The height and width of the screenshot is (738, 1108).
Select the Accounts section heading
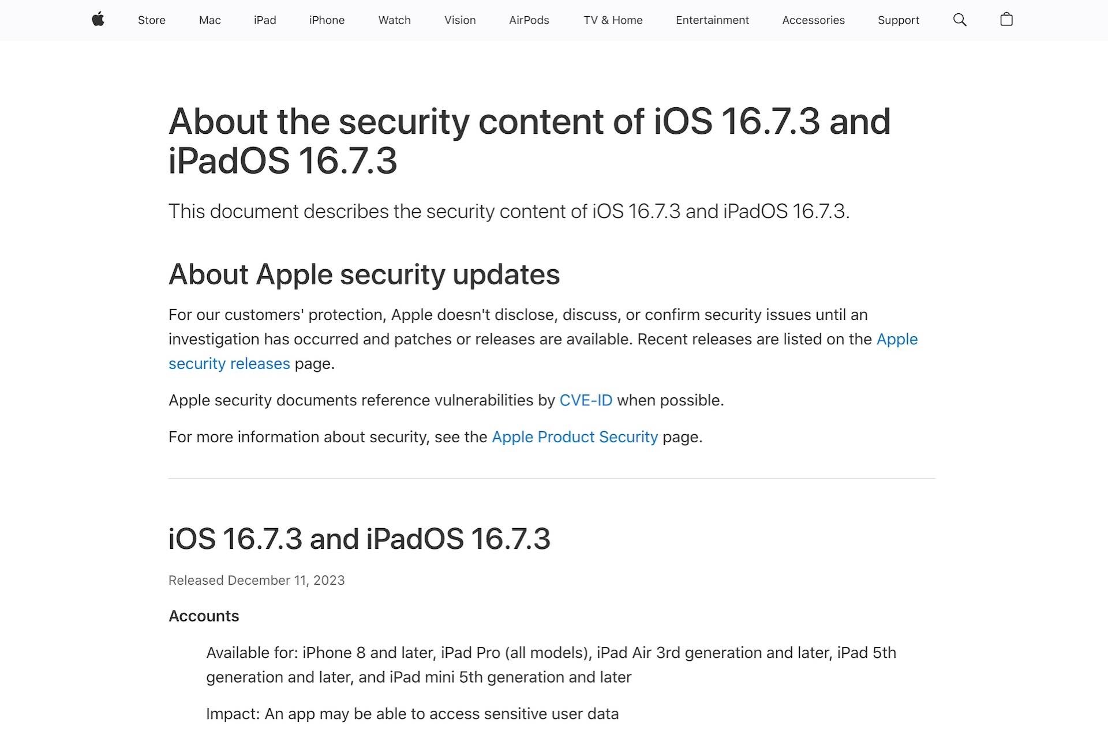pyautogui.click(x=203, y=616)
